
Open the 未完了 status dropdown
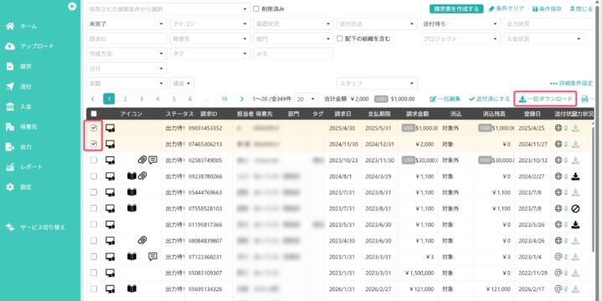point(126,23)
